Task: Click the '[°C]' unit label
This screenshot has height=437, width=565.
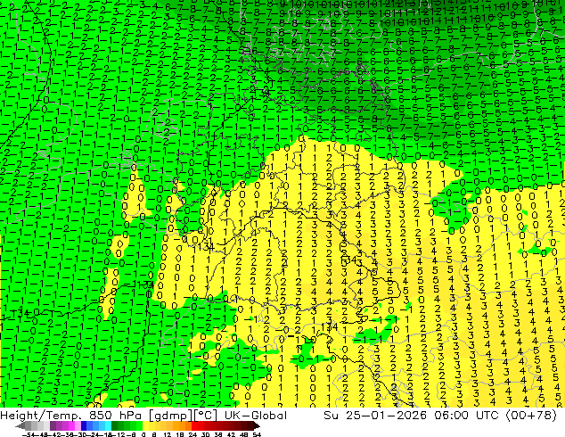Action: [205, 416]
